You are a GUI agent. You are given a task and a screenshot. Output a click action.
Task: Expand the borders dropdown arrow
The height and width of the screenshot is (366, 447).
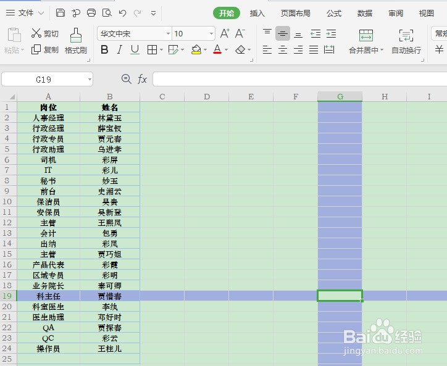coord(161,50)
